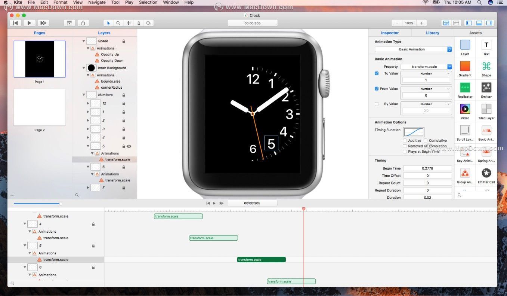
Task: Play the animation from the top toolbar
Action: pos(29,23)
